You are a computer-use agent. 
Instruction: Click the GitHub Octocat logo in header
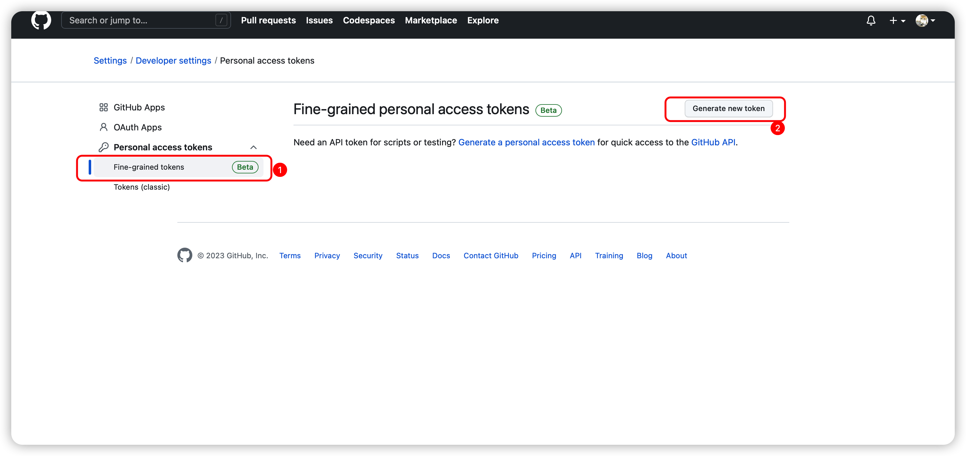coord(41,20)
